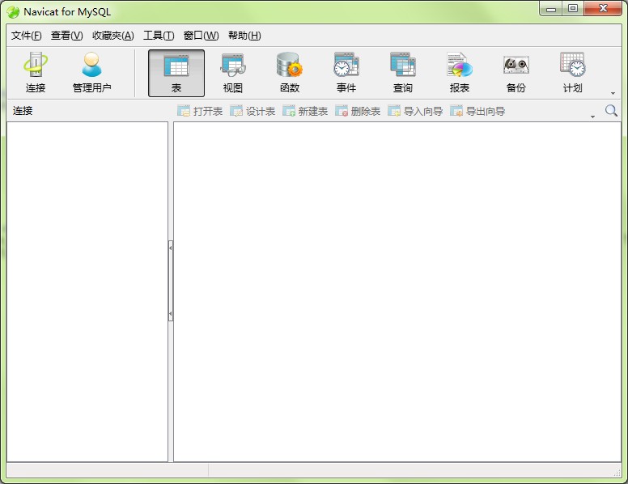Open the 收藏夹(A) favorites menu
The height and width of the screenshot is (484, 628).
tap(112, 36)
